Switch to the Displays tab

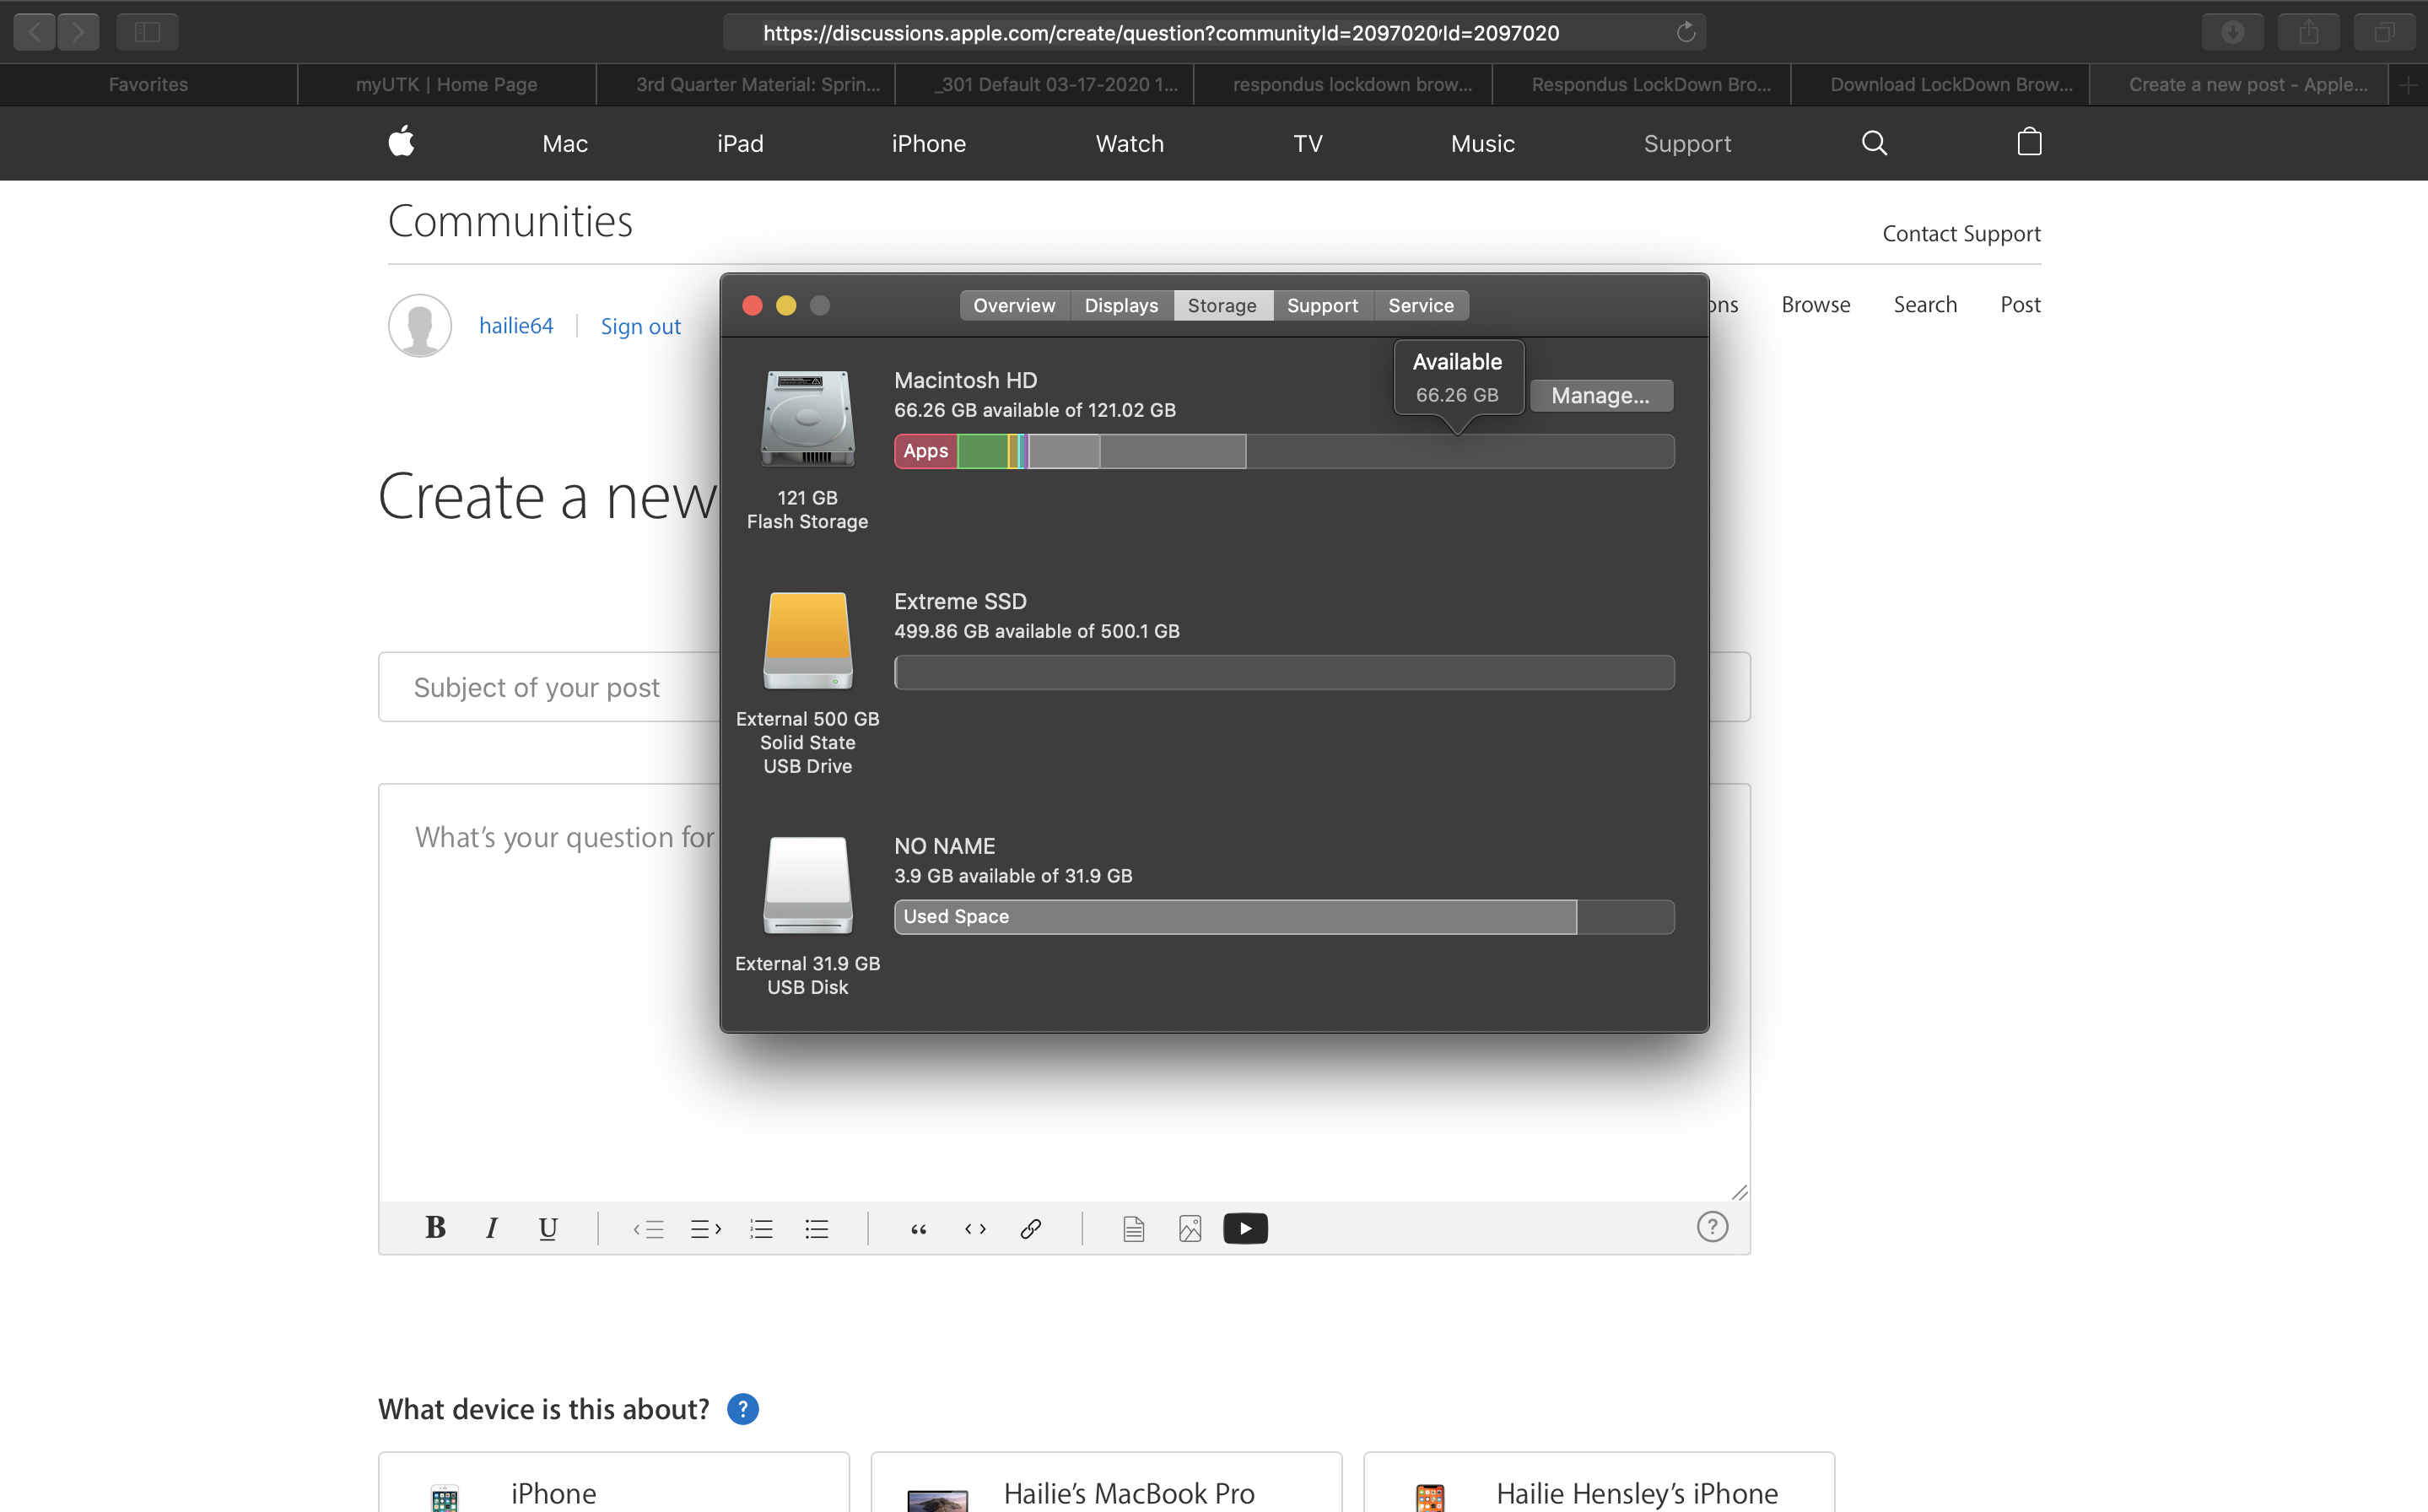click(1120, 306)
